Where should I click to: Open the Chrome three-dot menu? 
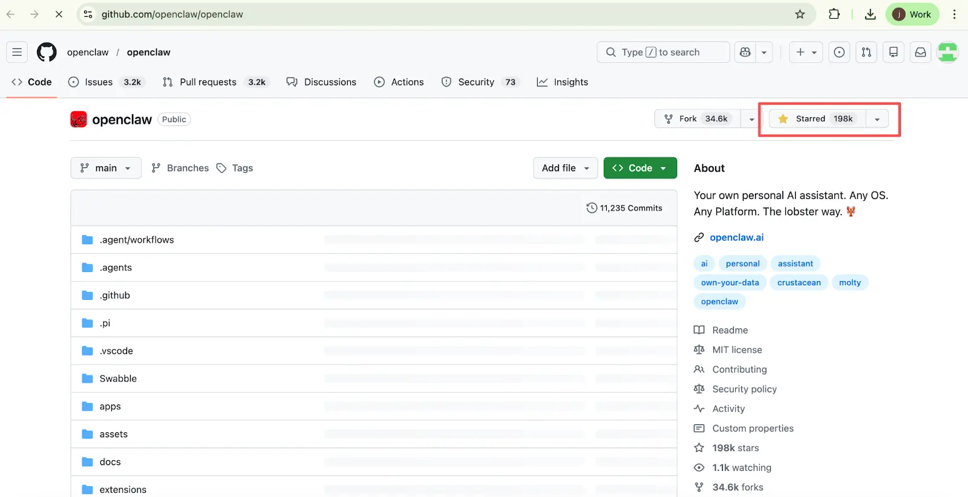tap(955, 15)
